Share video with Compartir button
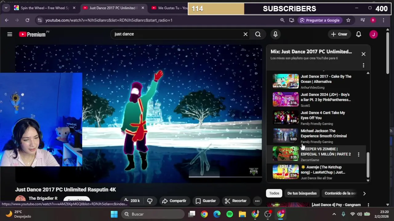 (174, 201)
